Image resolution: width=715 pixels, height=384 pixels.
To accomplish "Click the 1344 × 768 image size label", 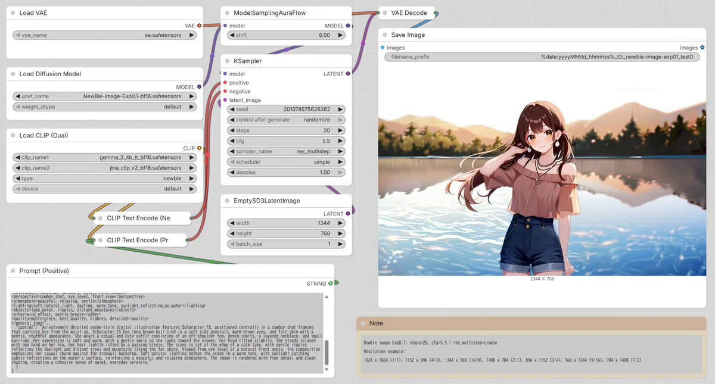I will [542, 279].
